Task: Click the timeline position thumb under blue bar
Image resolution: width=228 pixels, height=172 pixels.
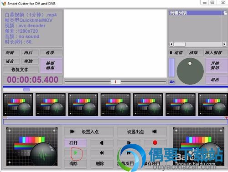Action: [x=26, y=90]
